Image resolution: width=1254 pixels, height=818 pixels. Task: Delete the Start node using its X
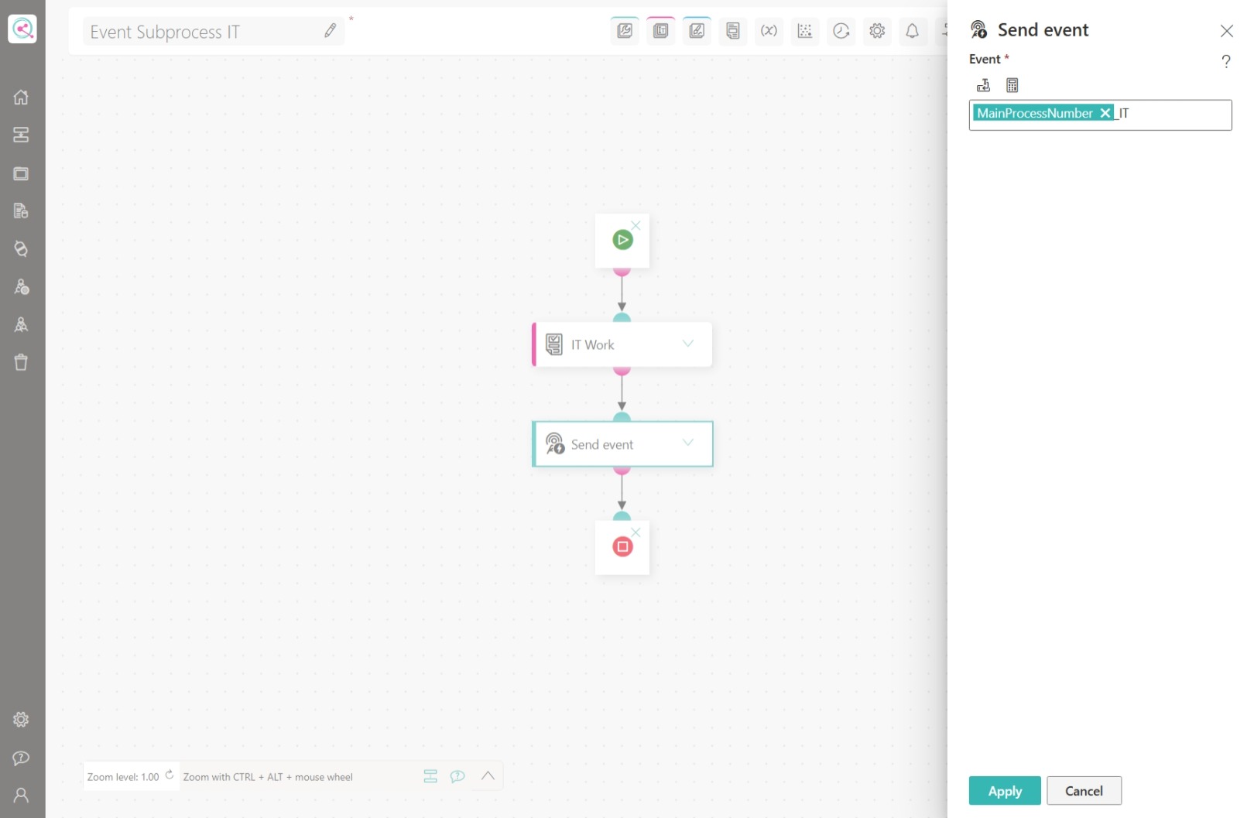(x=636, y=225)
